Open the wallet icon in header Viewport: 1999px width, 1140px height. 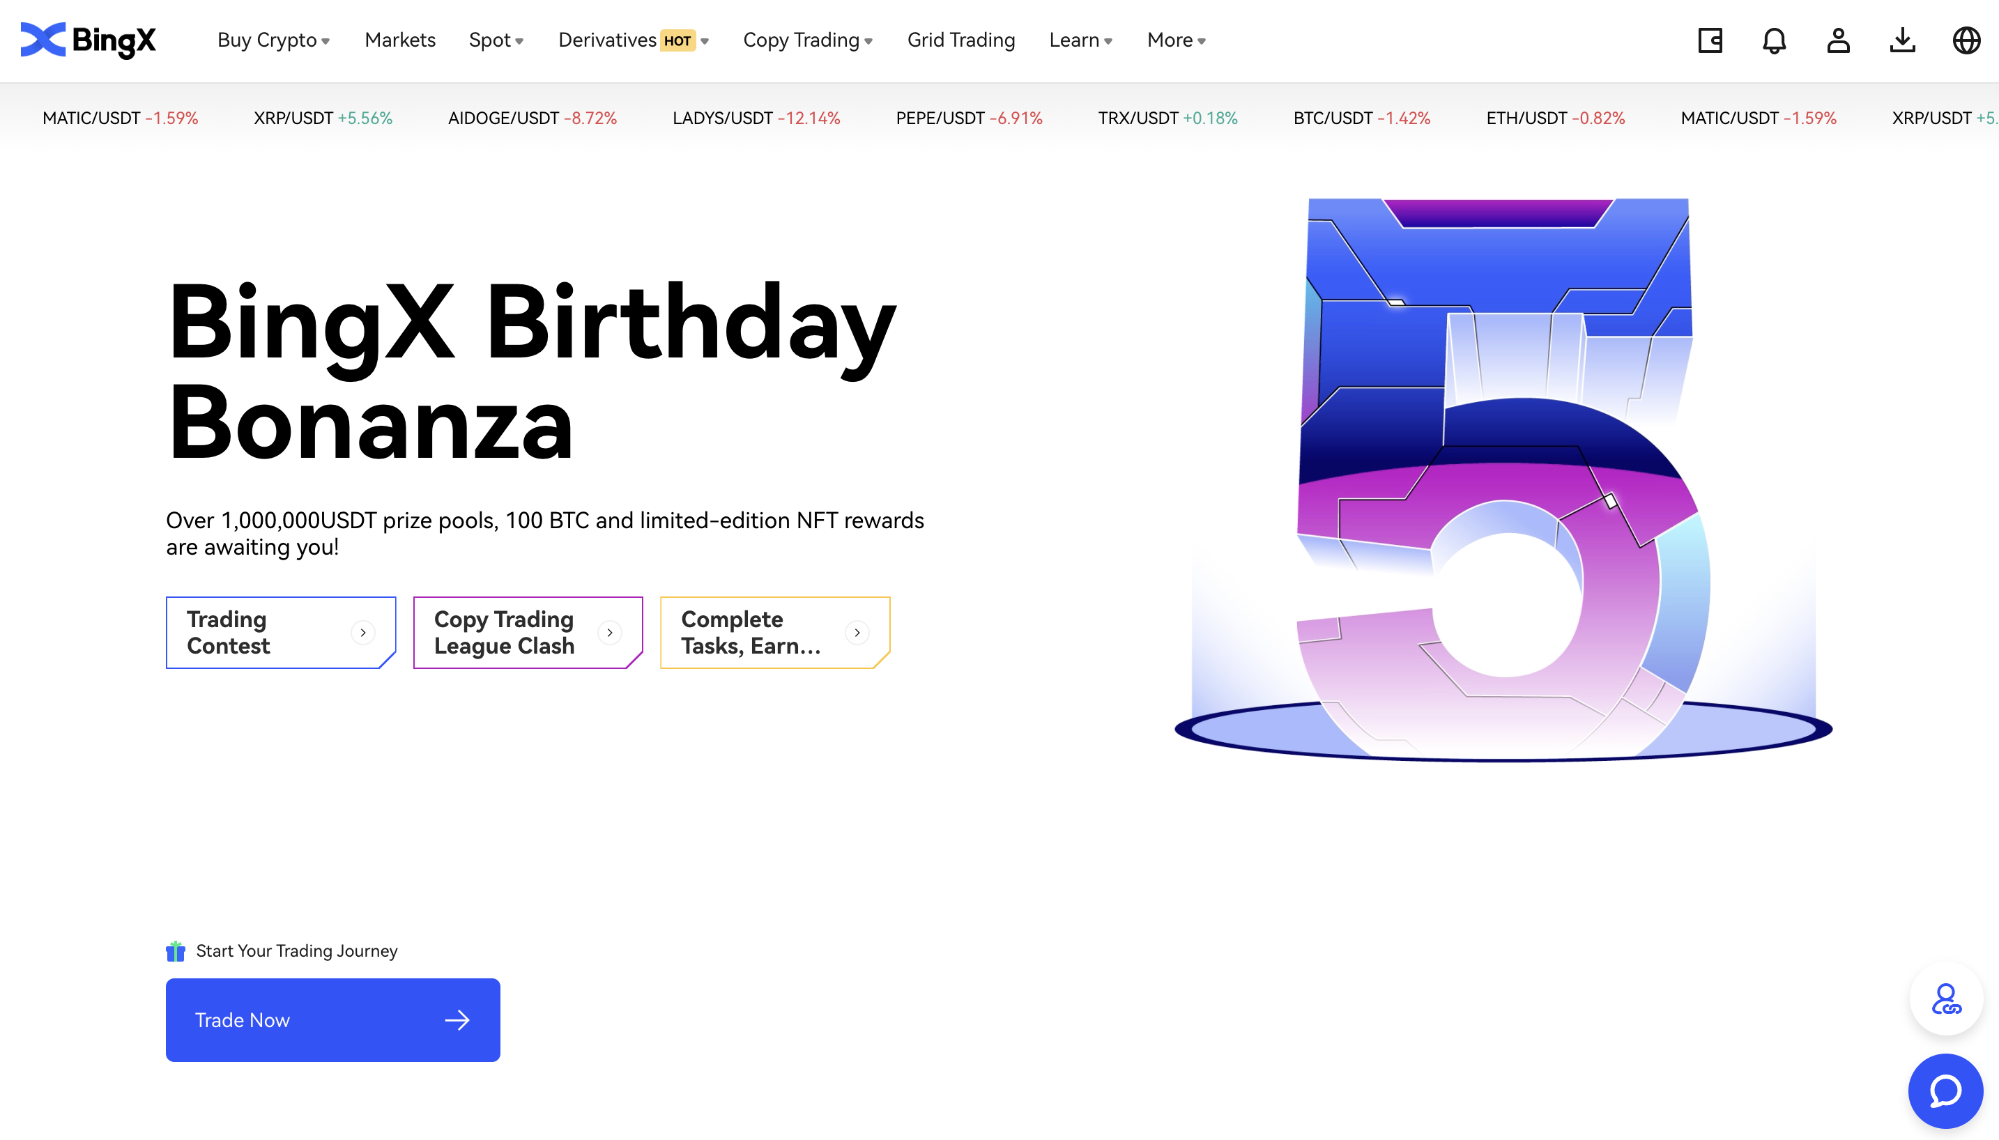pos(1709,40)
